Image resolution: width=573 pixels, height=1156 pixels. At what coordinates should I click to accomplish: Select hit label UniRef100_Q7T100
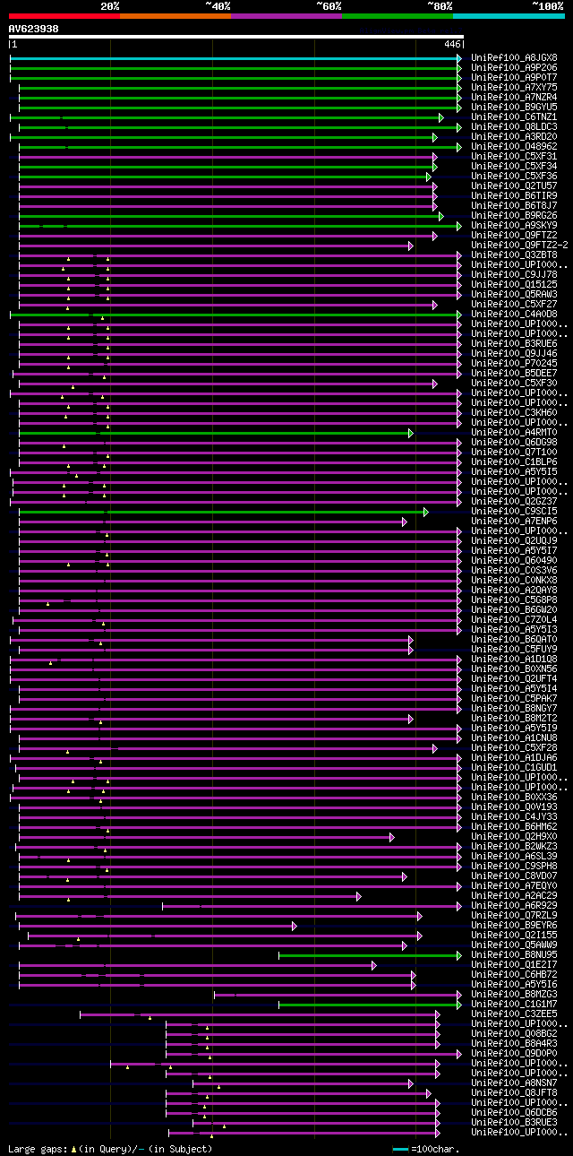514,452
